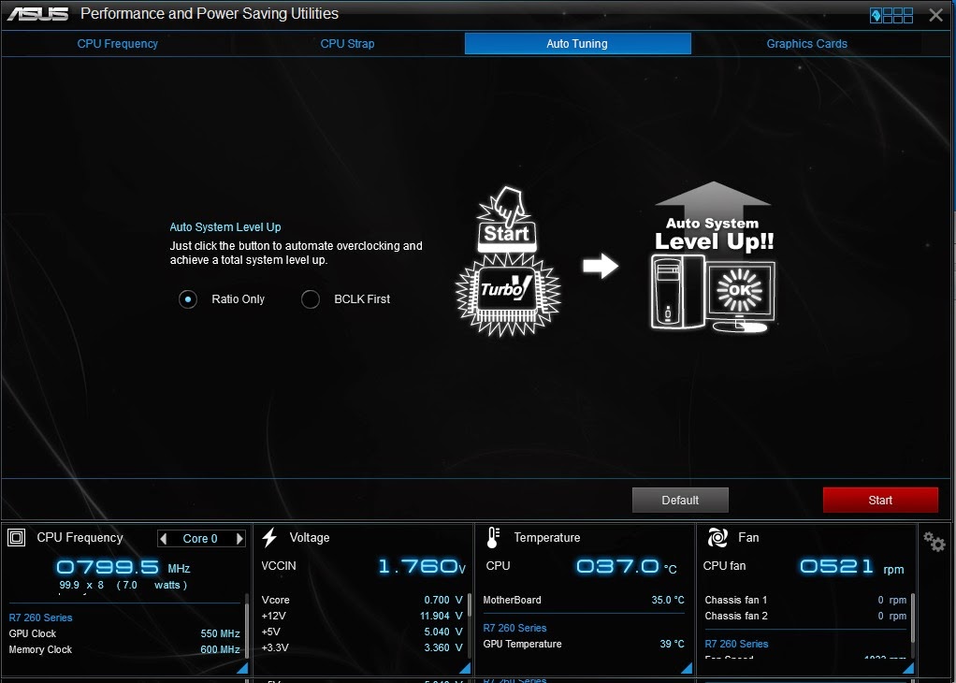Expand the Voltage panel corner triangle
The image size is (956, 683).
click(x=465, y=668)
